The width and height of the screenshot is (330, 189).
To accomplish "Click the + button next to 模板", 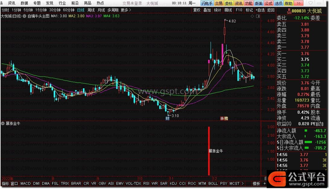I will pyautogui.click(x=265, y=184).
